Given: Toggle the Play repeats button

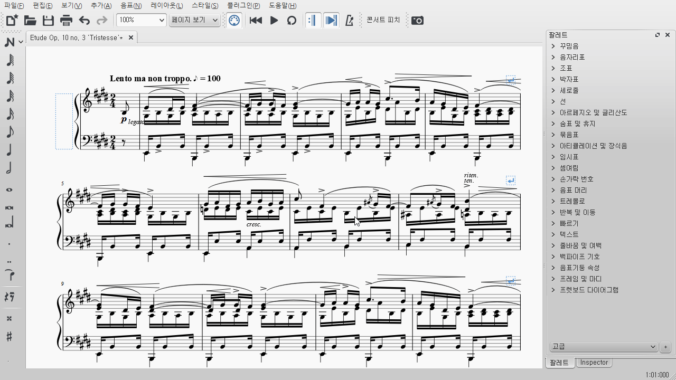Looking at the screenshot, I should point(313,21).
